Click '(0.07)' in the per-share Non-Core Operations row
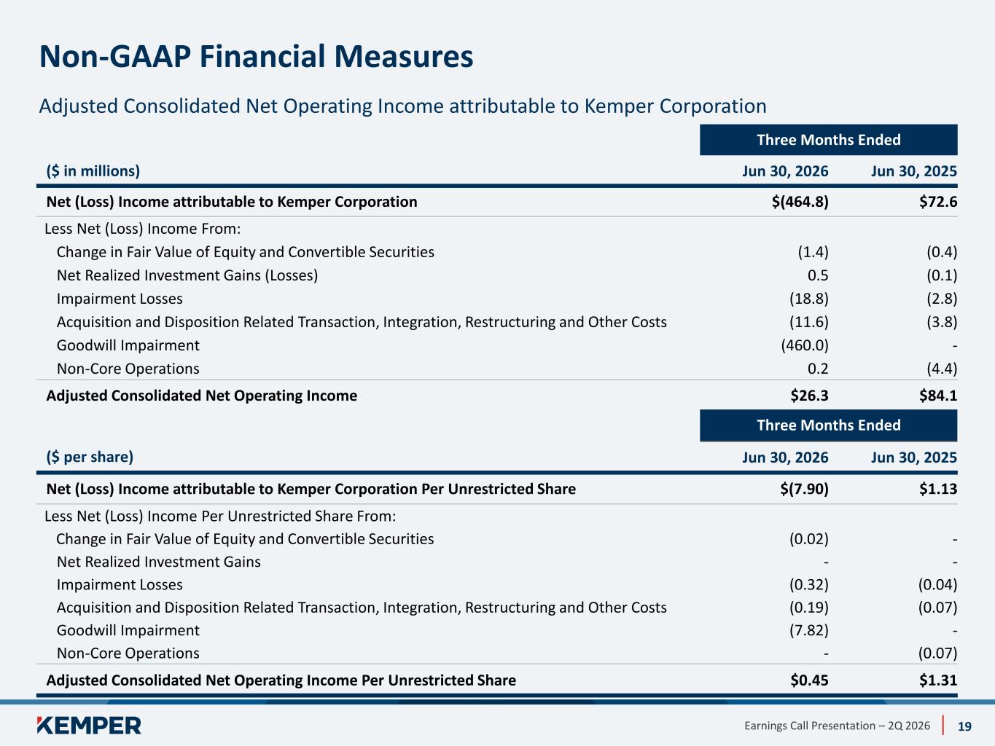This screenshot has height=746, width=995. tap(937, 653)
